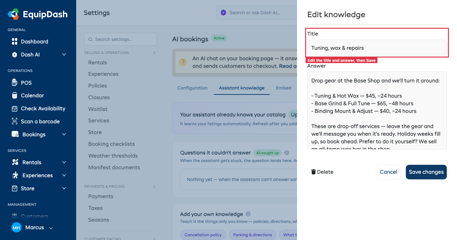
Task: Click inside the Answer text area
Action: (377, 110)
